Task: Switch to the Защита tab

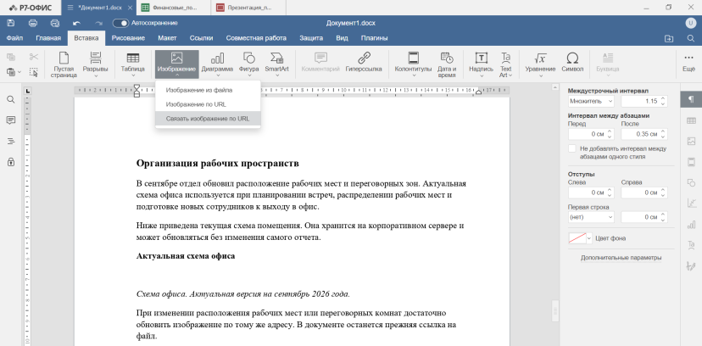Action: [x=311, y=38]
